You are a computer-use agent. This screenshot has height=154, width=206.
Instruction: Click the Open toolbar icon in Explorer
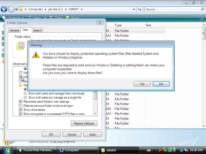click(51, 17)
